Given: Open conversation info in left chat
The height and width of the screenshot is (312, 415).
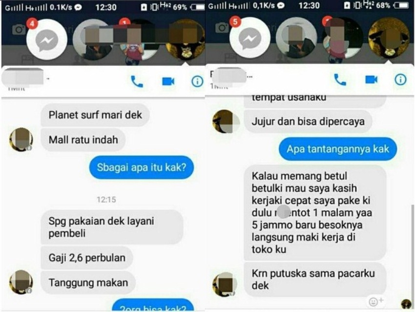Looking at the screenshot, I should click(197, 82).
